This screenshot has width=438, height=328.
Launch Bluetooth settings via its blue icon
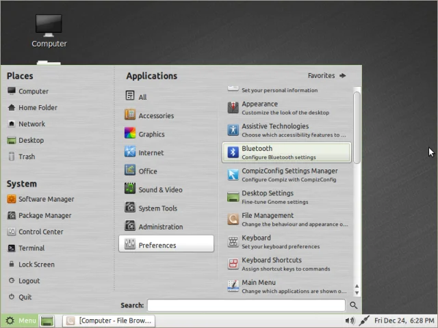point(233,152)
